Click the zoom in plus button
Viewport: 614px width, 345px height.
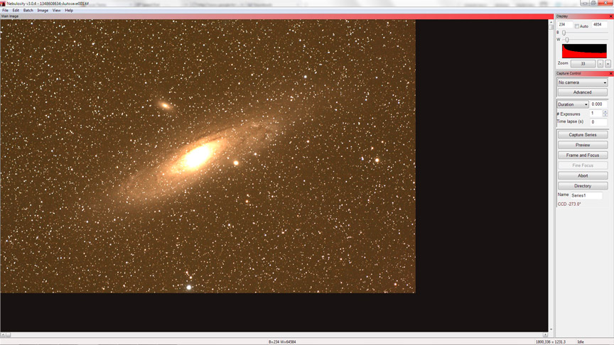tap(608, 64)
